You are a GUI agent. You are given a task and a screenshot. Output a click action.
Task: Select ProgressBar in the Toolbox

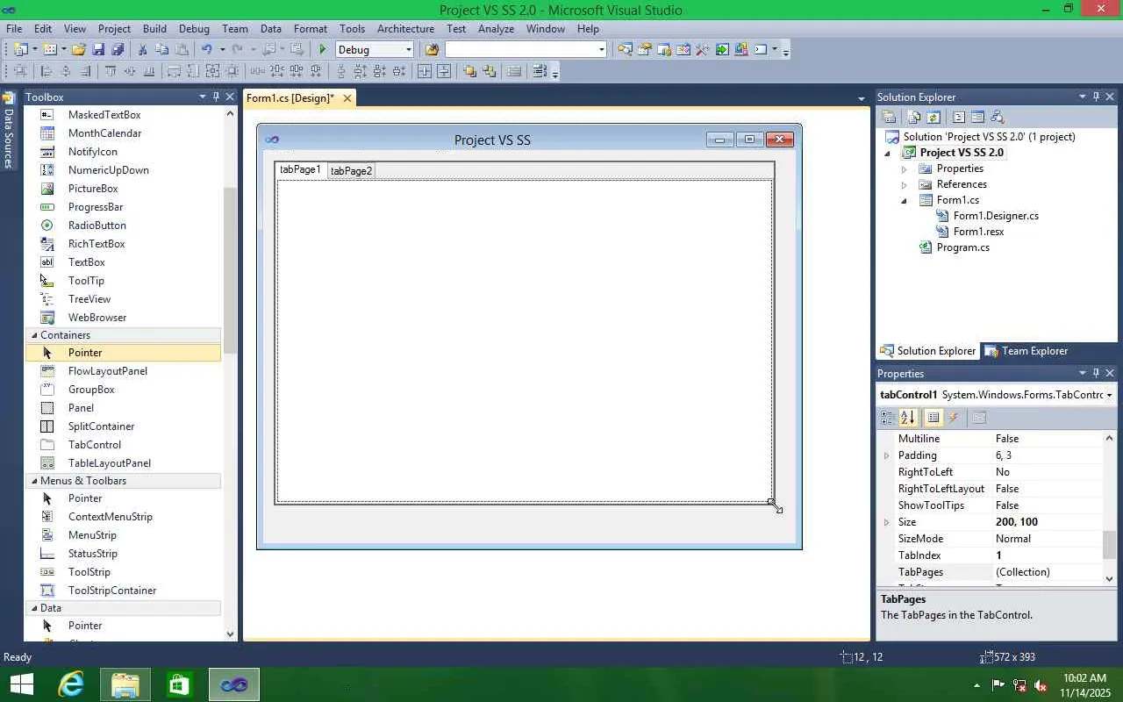tap(96, 207)
